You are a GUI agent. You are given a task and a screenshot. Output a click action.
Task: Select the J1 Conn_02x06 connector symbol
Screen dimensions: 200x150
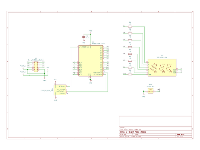pyautogui.click(x=36, y=67)
